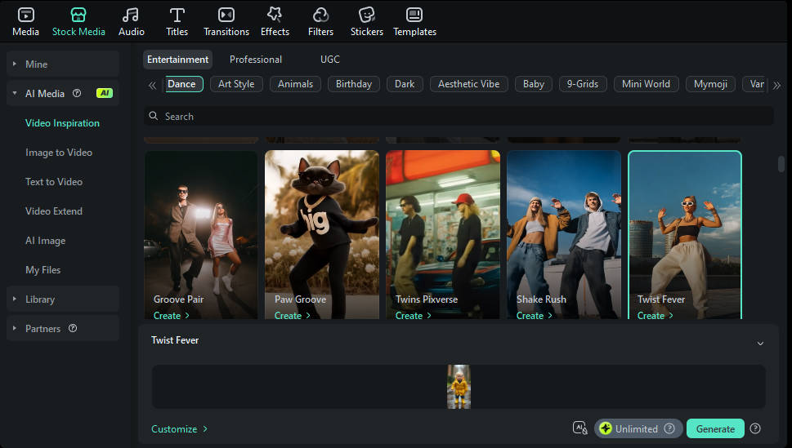Open the Audio library icon
The image size is (792, 448).
click(x=131, y=16)
